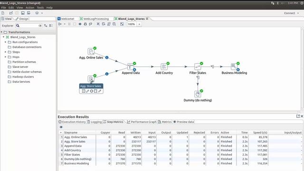Screen dimensions: 304x171
Task: Toggle the eye icon under the results tabs
Action: (61, 127)
